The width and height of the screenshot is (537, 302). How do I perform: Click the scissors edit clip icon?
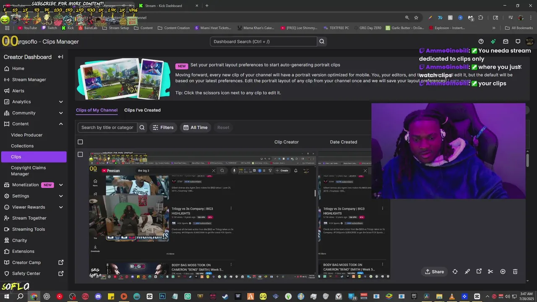[x=490, y=271]
